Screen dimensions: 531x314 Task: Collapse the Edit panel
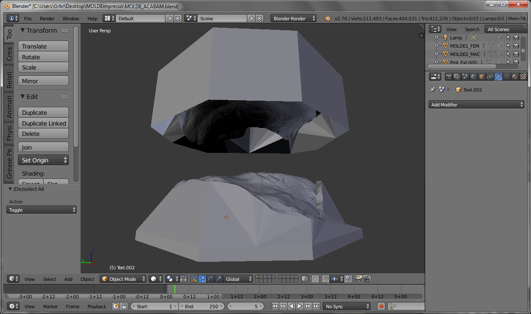pyautogui.click(x=23, y=97)
